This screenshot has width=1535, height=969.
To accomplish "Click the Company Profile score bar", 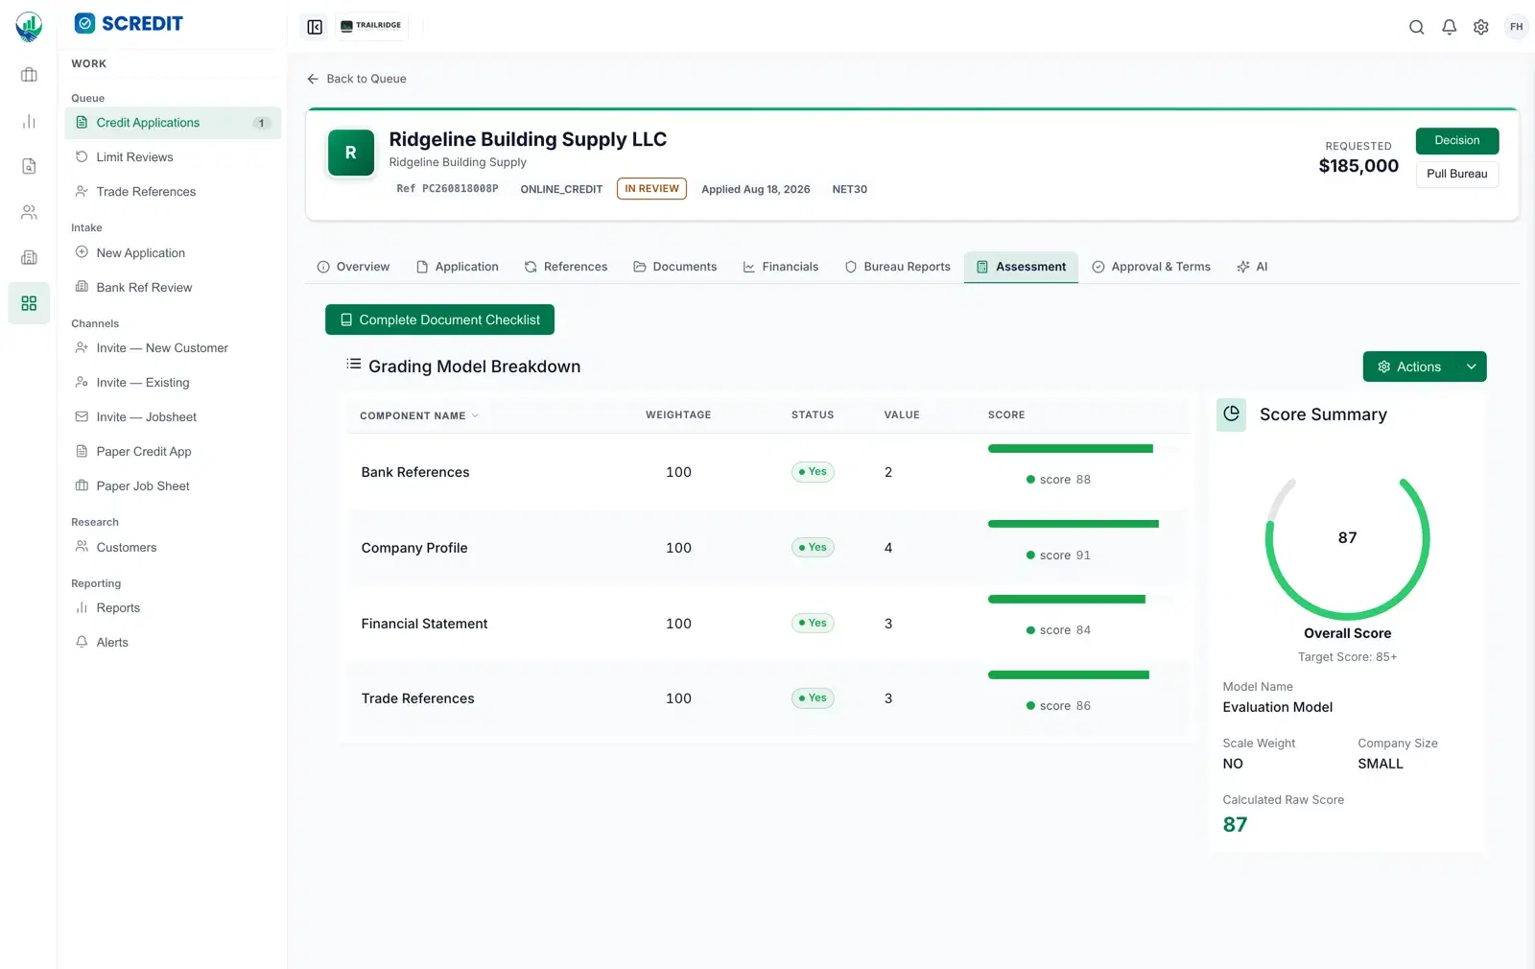I will 1074,524.
